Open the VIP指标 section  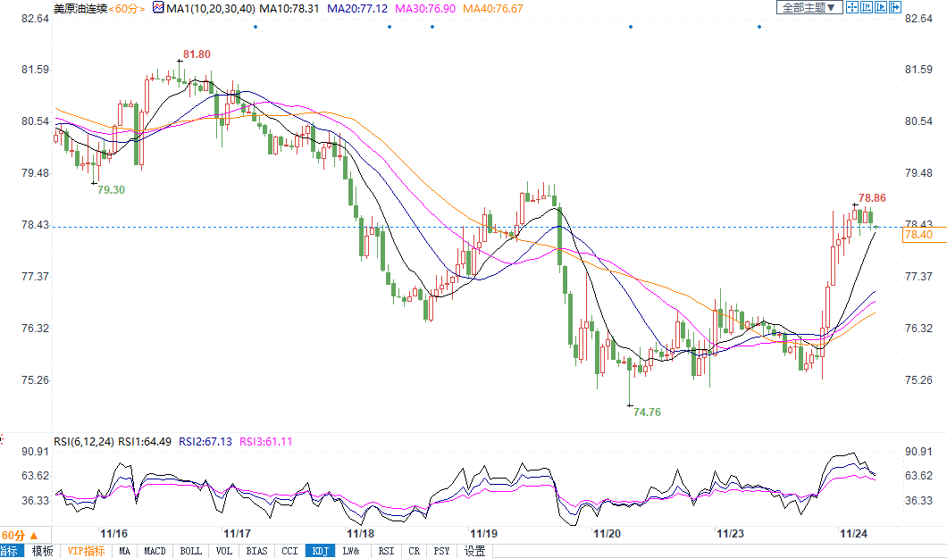(86, 551)
